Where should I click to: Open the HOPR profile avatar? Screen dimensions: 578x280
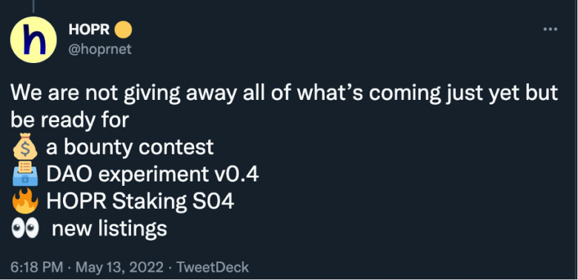[x=33, y=39]
